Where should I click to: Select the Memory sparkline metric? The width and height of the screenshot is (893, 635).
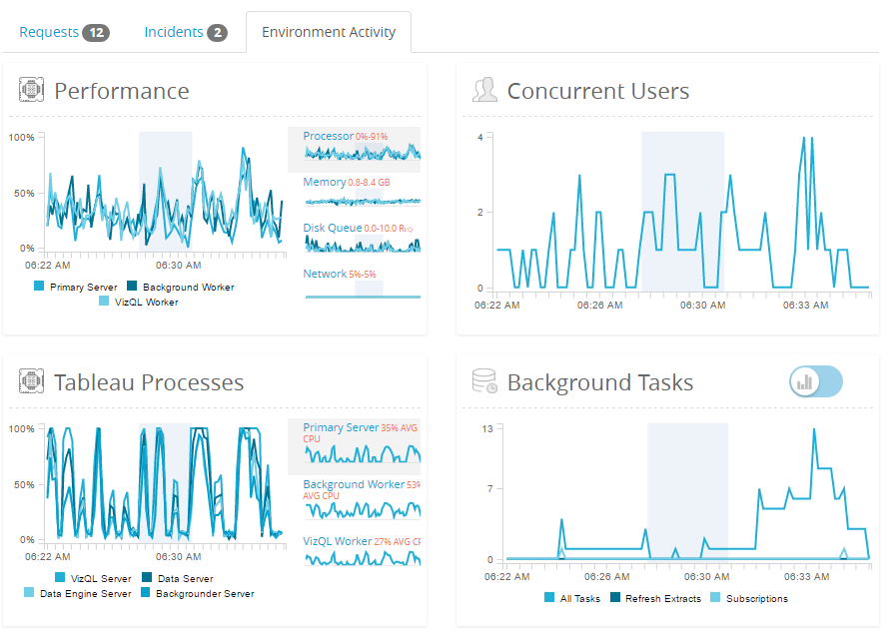point(362,193)
